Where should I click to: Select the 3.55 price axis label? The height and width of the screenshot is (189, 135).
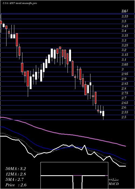(x=125, y=16)
